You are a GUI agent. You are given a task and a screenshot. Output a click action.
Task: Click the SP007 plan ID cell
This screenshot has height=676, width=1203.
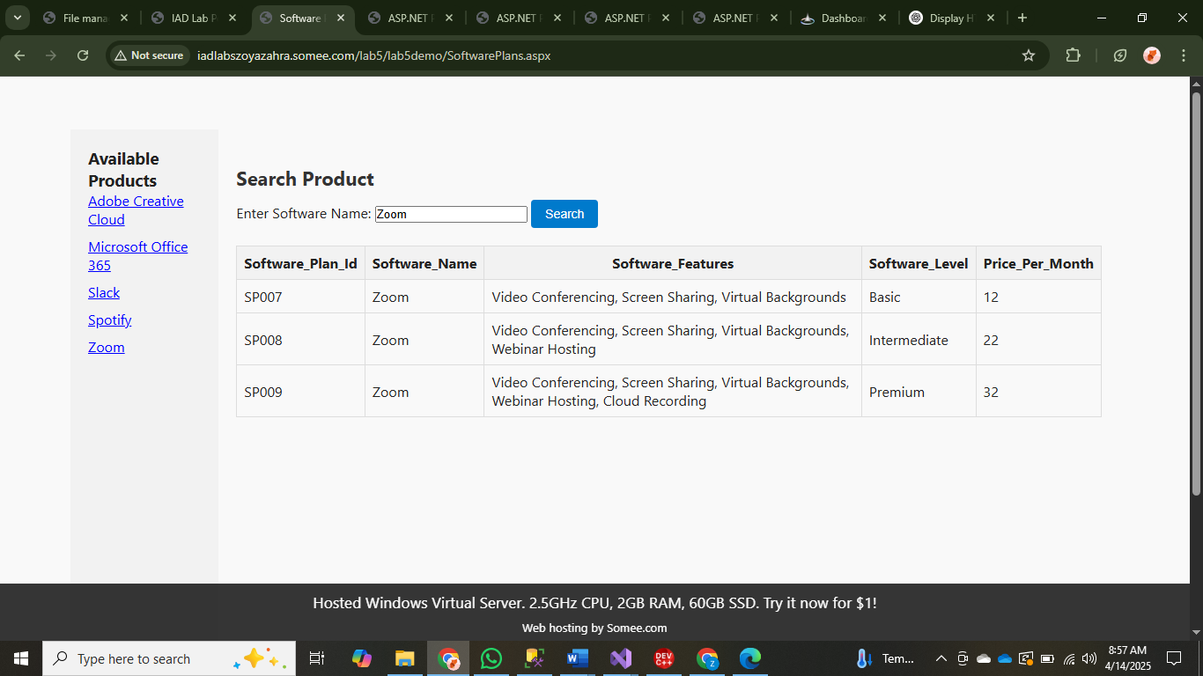click(x=300, y=297)
